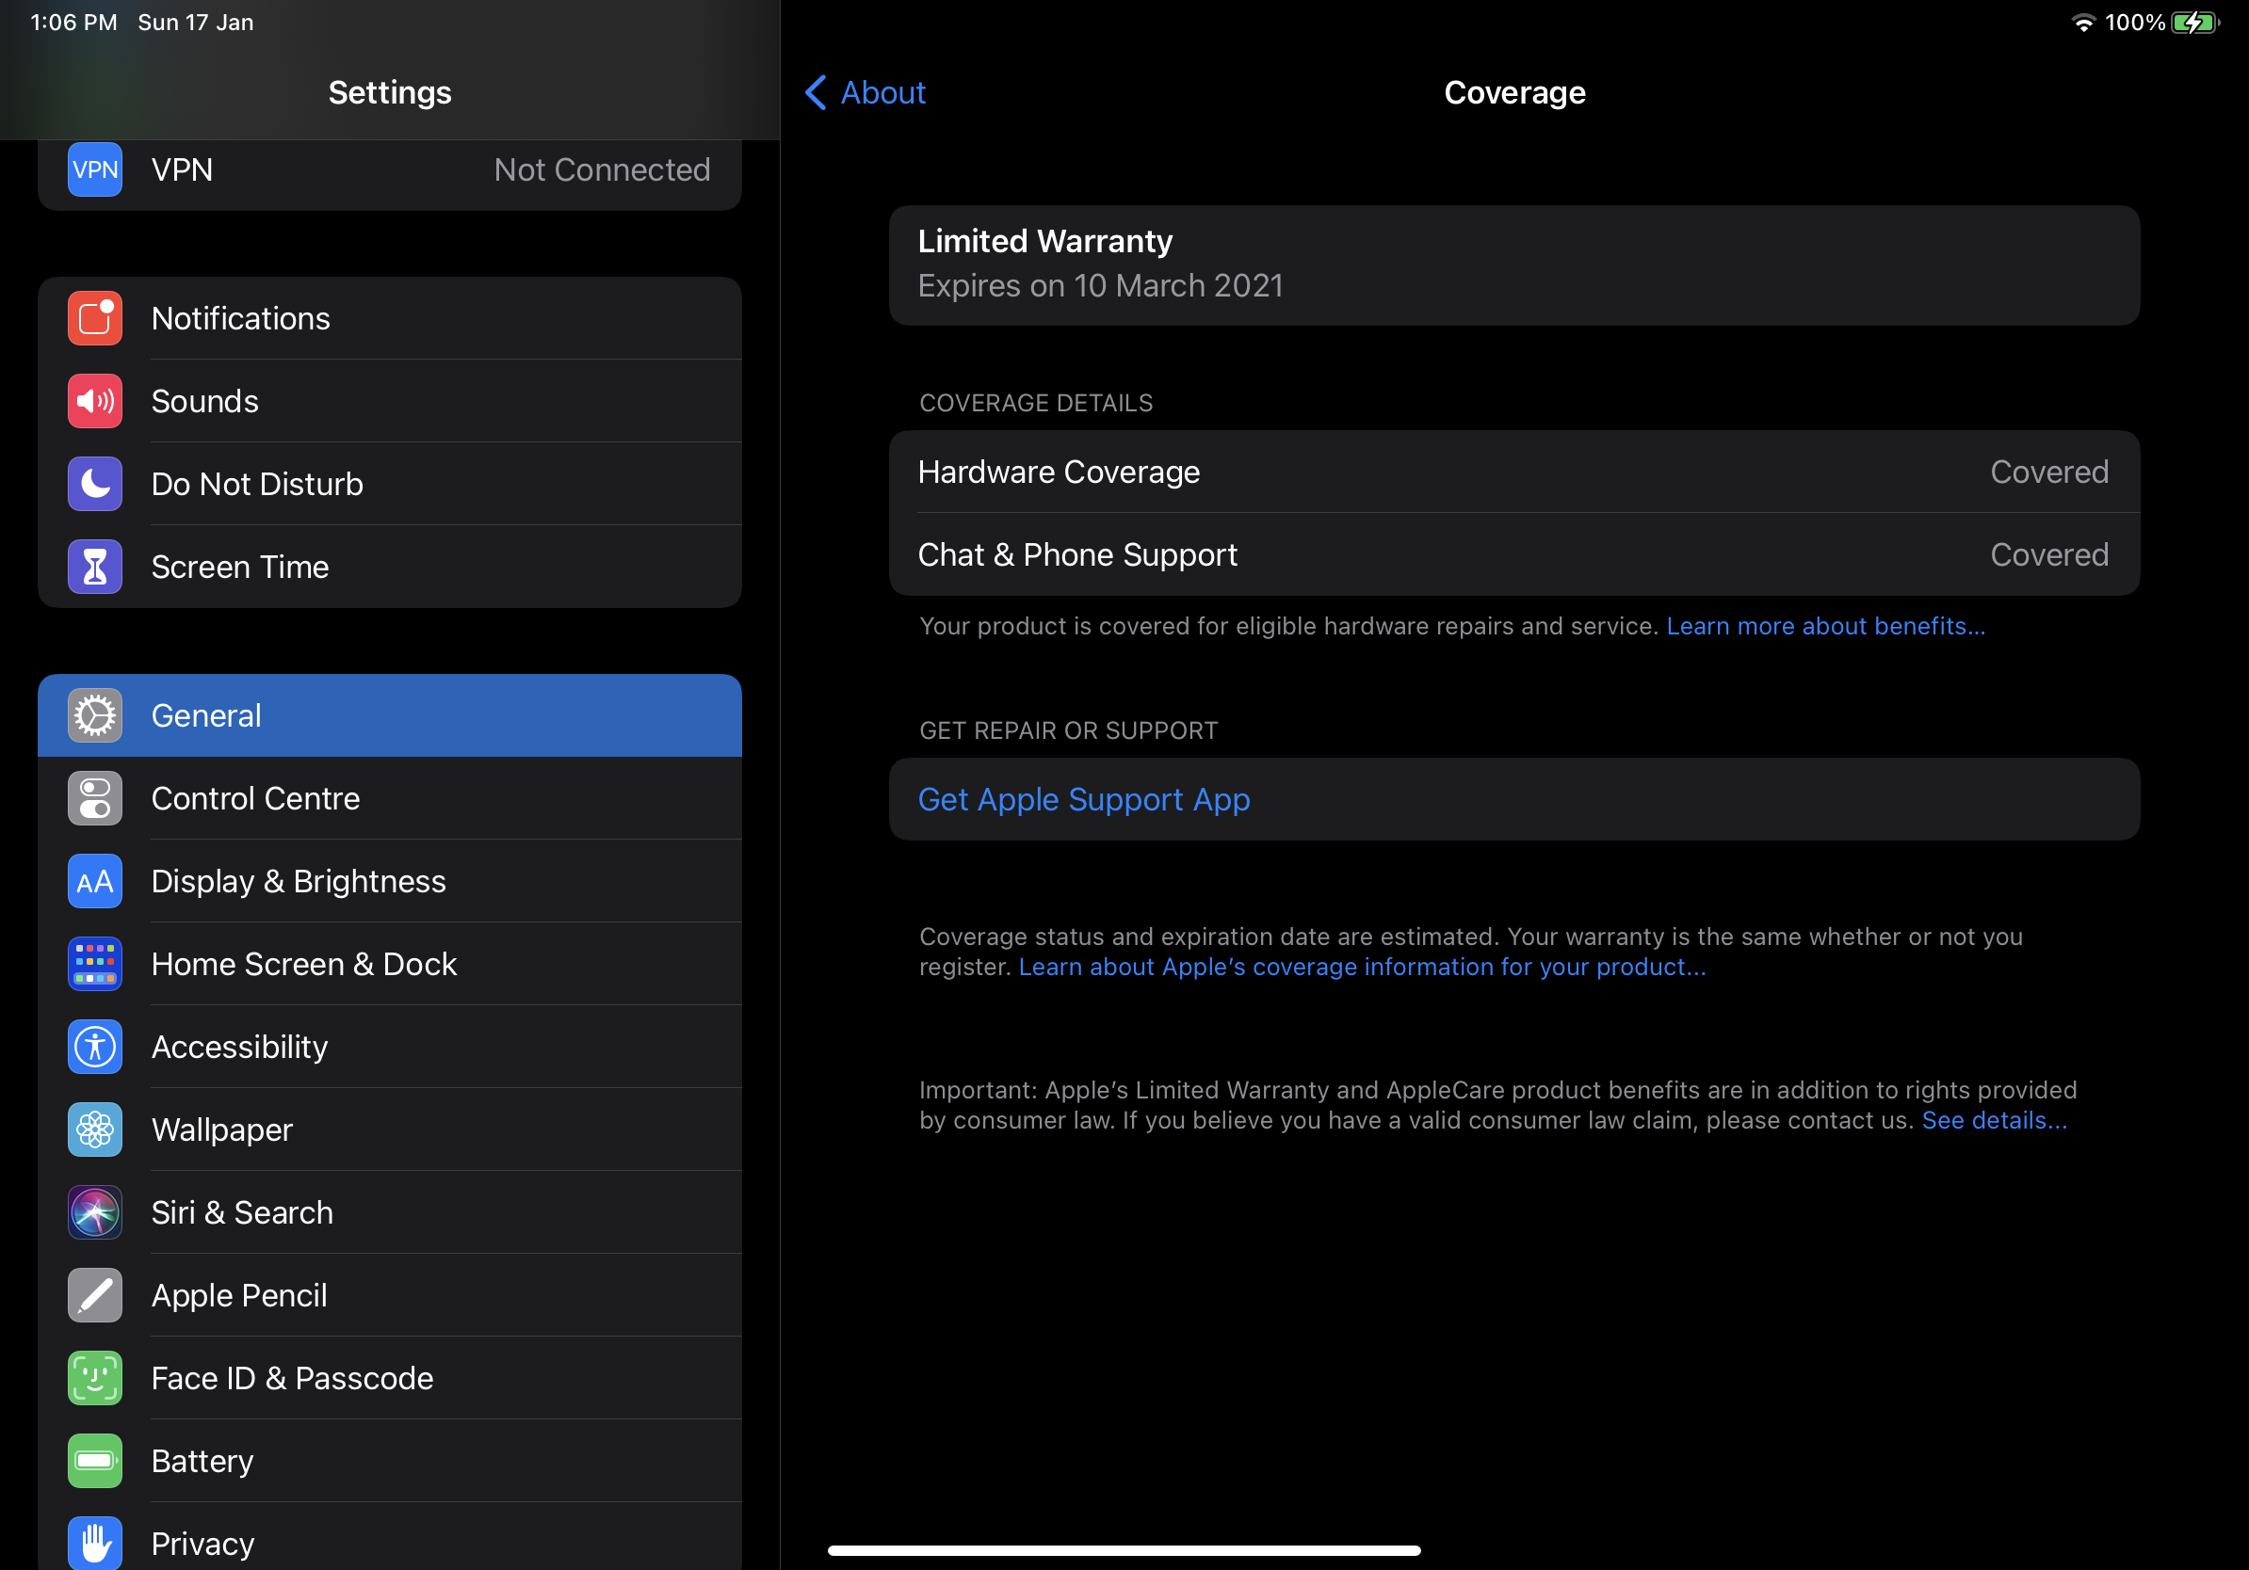This screenshot has width=2249, height=1570.
Task: Open Accessibility settings
Action: point(390,1047)
